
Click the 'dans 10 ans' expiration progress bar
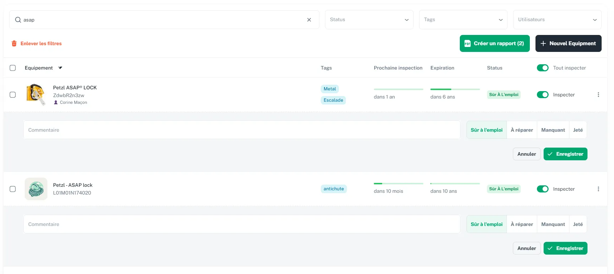(x=455, y=184)
